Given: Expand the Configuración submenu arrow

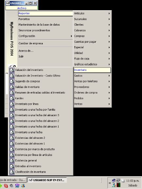Looking at the screenshot, I should 71,36.
